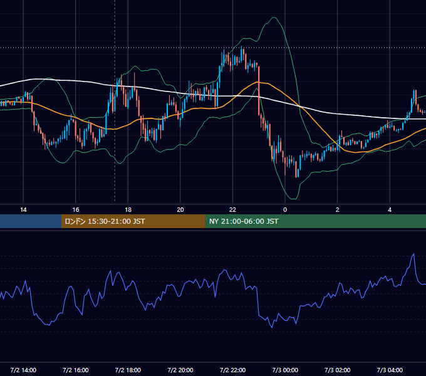426x376 pixels.
Task: Click the 7/2 20:00 date label
Action: click(180, 370)
